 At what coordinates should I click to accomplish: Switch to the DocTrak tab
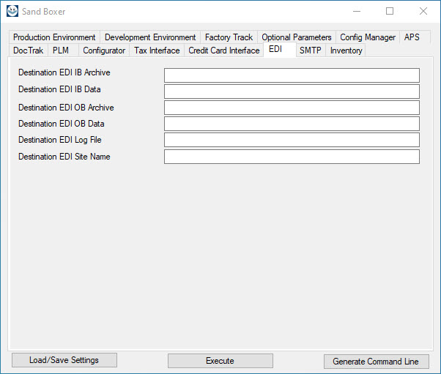click(x=28, y=51)
